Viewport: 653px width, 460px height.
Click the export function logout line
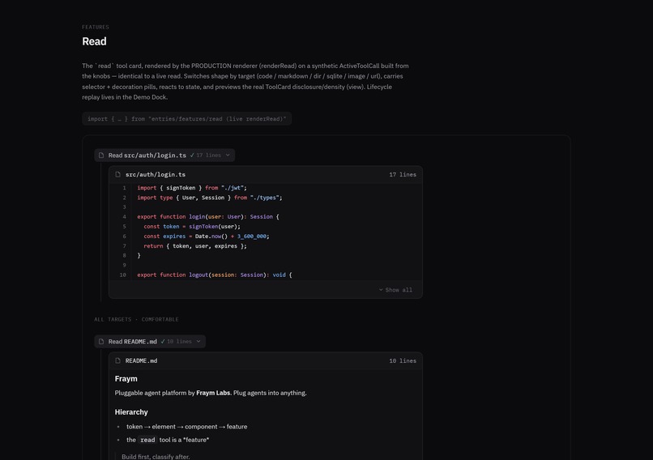(215, 275)
